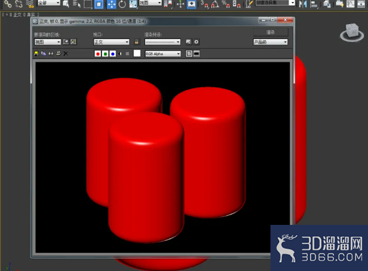The height and width of the screenshot is (271, 368).
Task: Toggle keyboard shortcut override
Action: [x=192, y=4]
